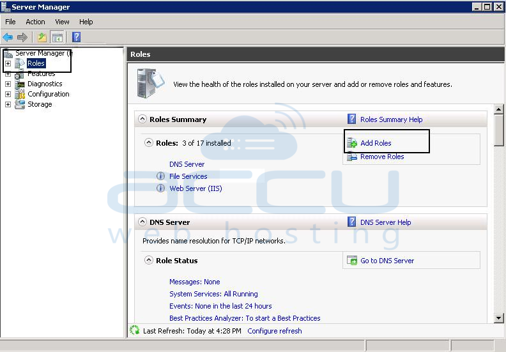Click the Back arrow toolbar icon
This screenshot has height=352, width=506.
point(8,37)
